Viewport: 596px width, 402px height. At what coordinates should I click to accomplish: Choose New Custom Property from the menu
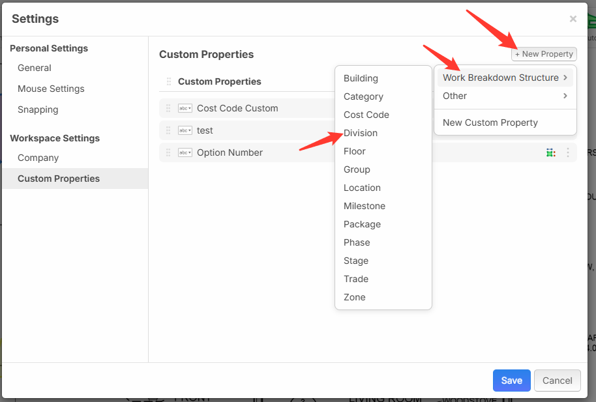(x=490, y=122)
